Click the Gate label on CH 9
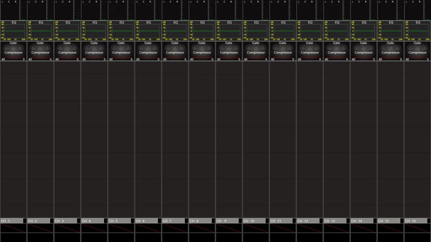Image resolution: width=431 pixels, height=242 pixels. (229, 43)
